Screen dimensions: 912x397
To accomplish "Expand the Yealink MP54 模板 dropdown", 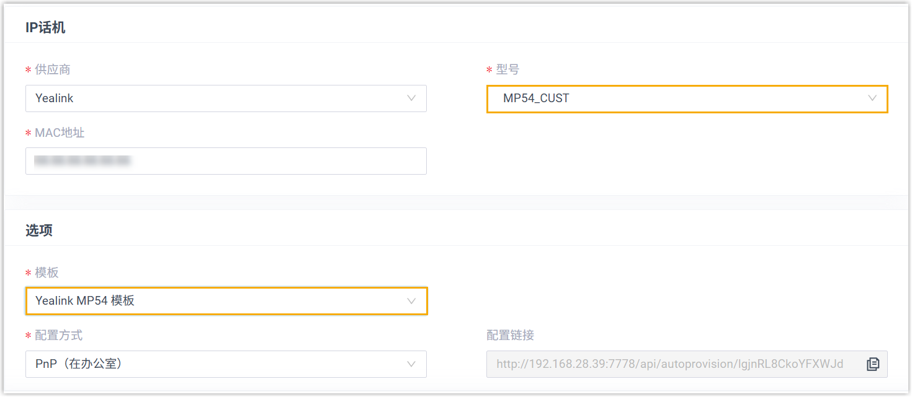I will pyautogui.click(x=226, y=301).
